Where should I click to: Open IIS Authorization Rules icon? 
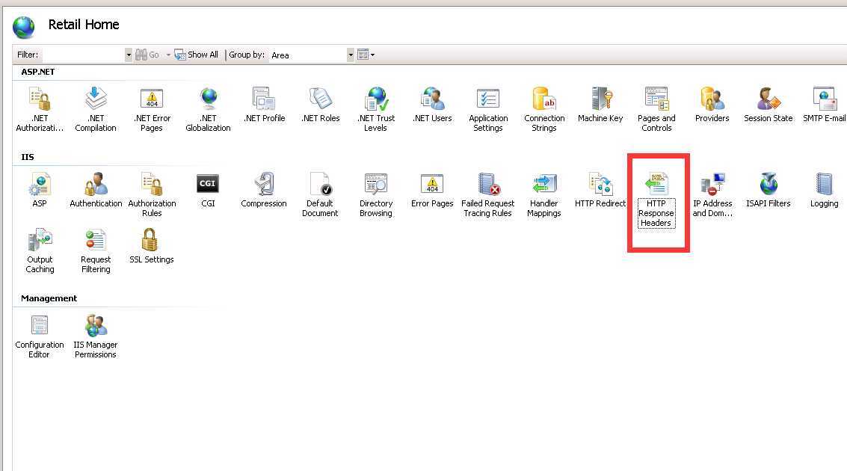coord(152,195)
